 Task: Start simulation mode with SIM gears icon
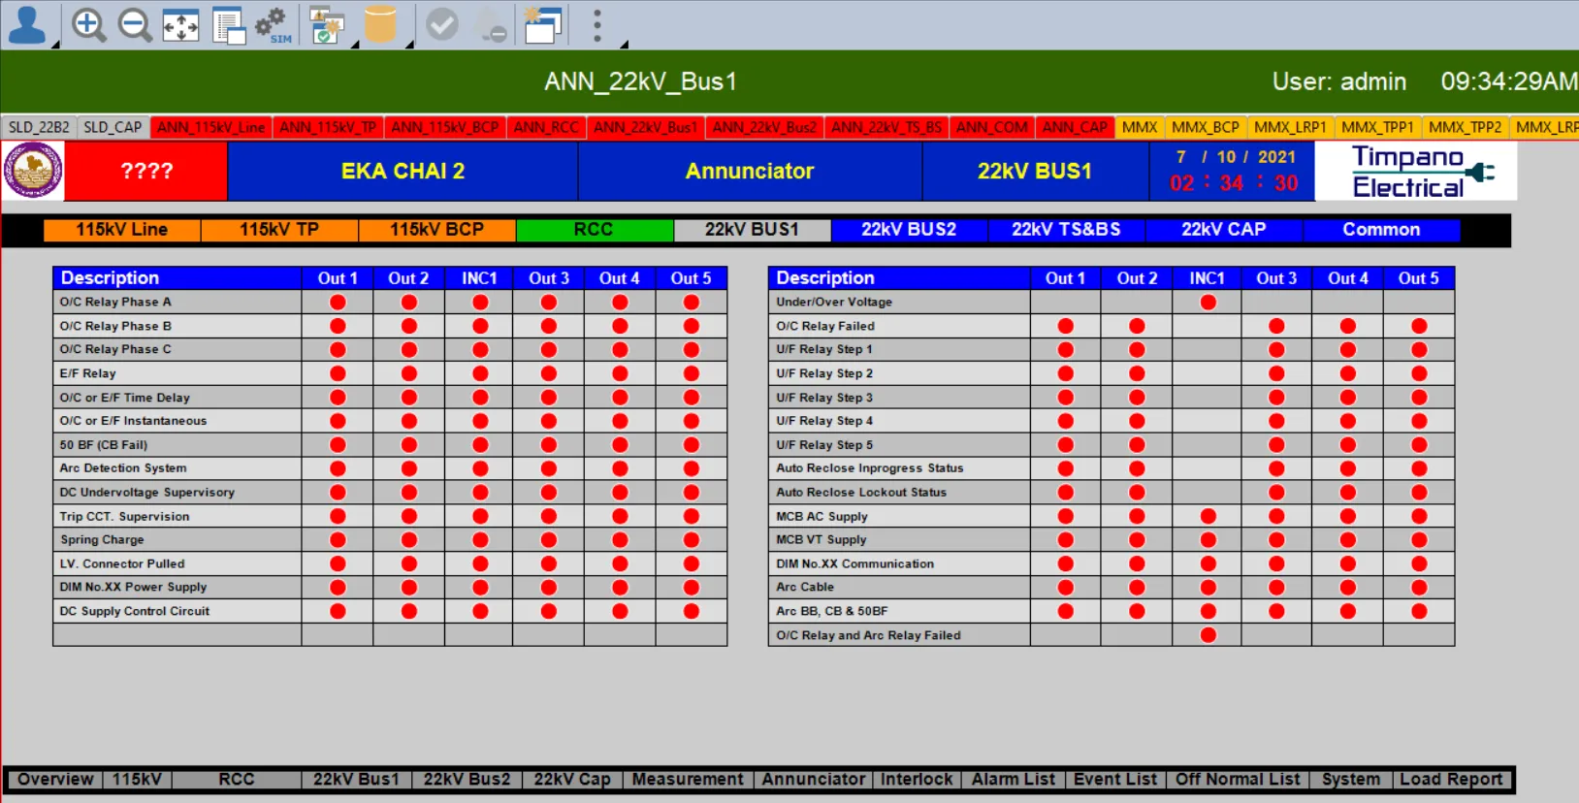point(273,25)
